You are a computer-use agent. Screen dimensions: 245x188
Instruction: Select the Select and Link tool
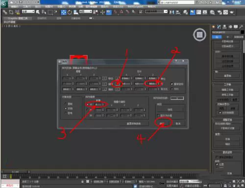pos(5,12)
